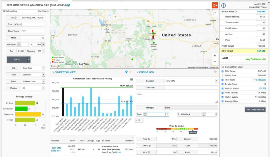The height and width of the screenshot is (157, 270).
Task: Move the Competition View panel handle
Action: [x=131, y=72]
